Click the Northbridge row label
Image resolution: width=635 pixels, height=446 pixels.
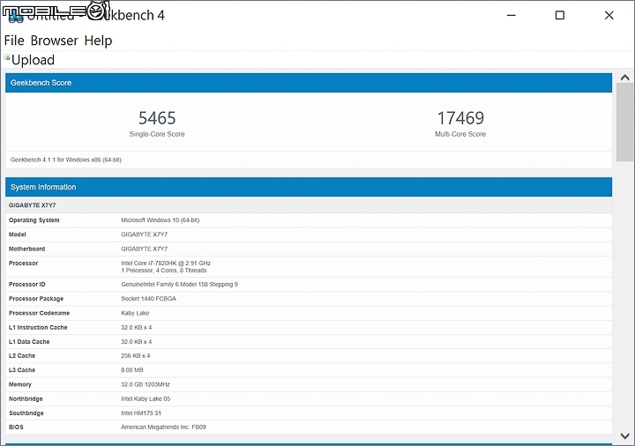click(x=26, y=398)
